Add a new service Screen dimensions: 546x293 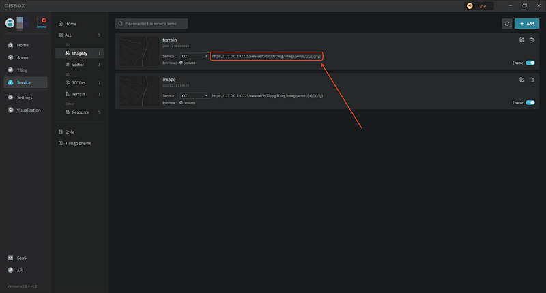pyautogui.click(x=527, y=24)
